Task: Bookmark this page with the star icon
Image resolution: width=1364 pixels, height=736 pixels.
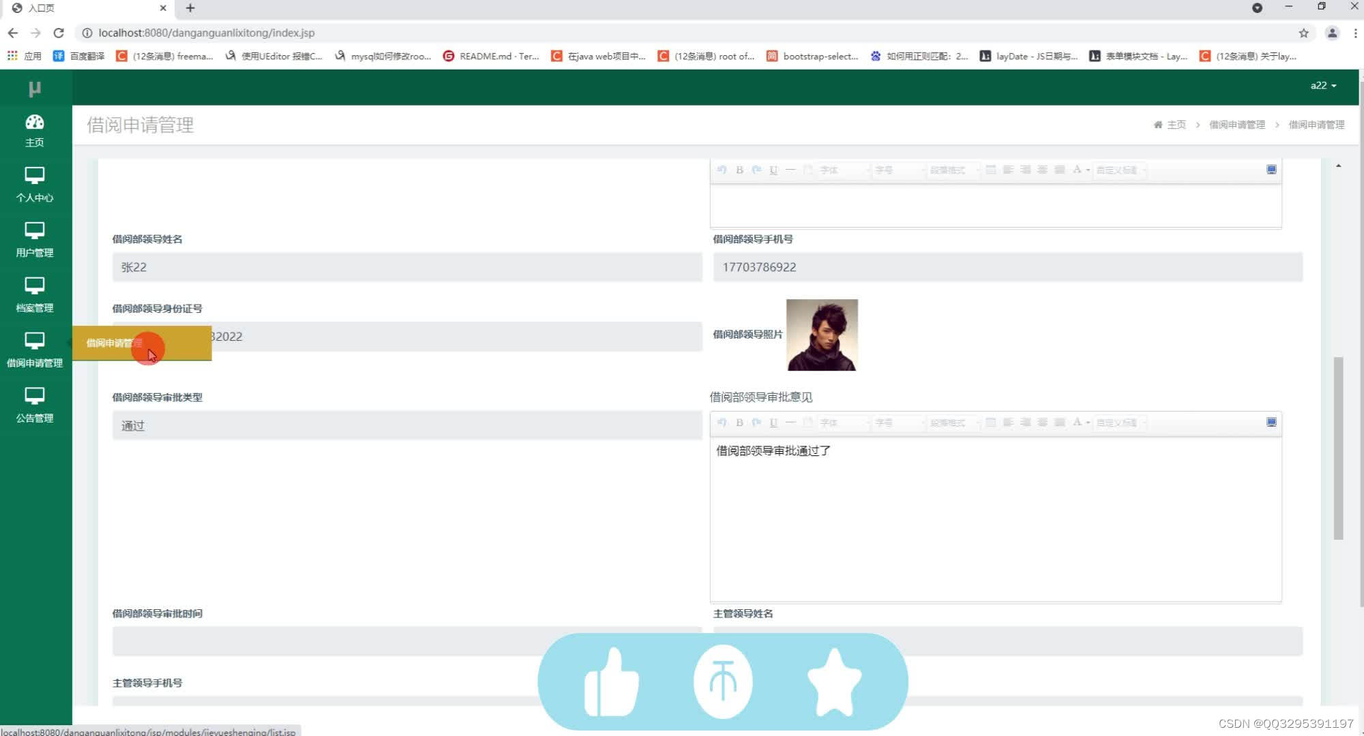Action: pyautogui.click(x=1303, y=33)
